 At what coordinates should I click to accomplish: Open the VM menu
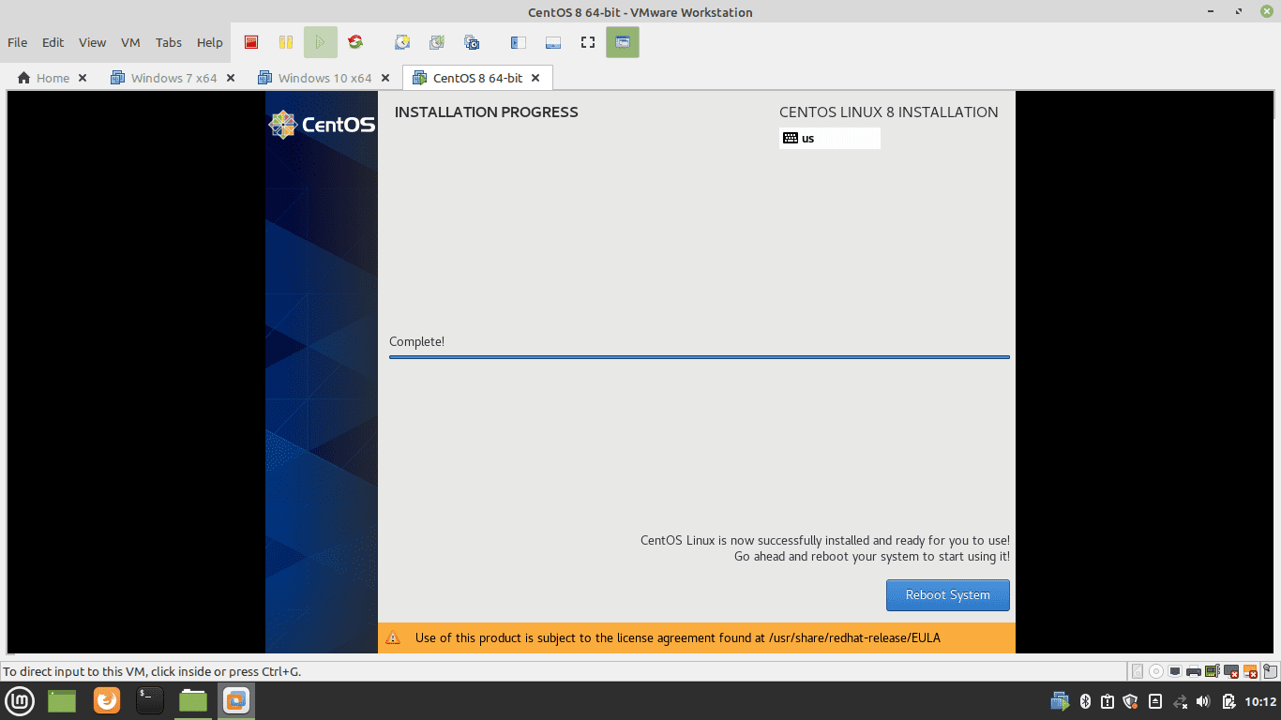pos(130,42)
